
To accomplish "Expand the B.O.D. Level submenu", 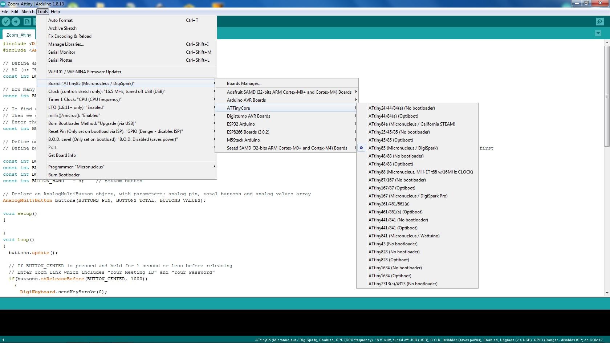I will click(x=127, y=139).
